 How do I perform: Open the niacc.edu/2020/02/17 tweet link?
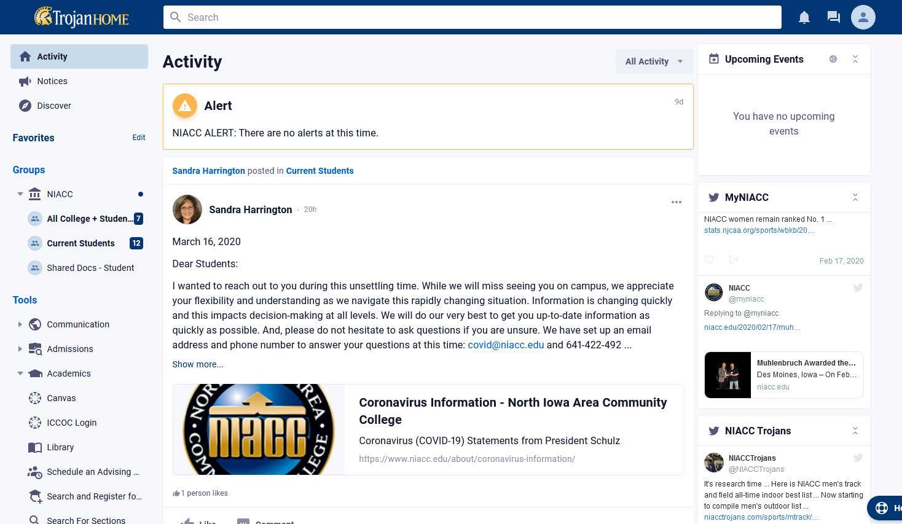pos(752,327)
